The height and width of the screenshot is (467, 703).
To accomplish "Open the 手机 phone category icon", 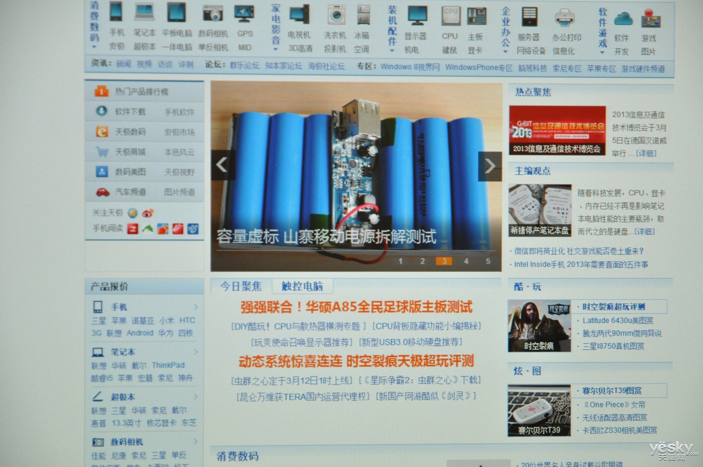I will [116, 11].
